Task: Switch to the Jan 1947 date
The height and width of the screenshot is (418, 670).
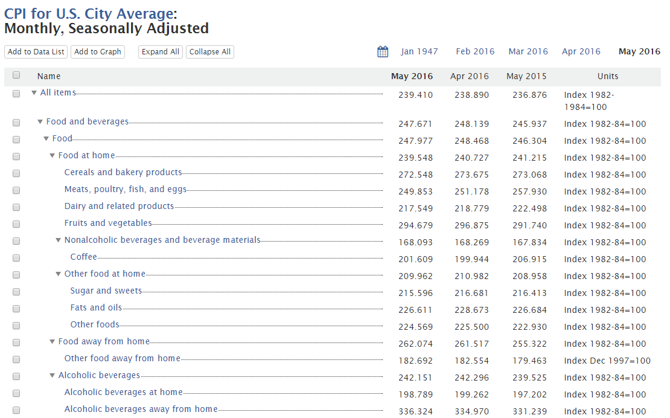Action: click(420, 51)
